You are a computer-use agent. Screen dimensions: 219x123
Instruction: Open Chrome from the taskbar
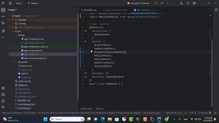tap(166, 119)
